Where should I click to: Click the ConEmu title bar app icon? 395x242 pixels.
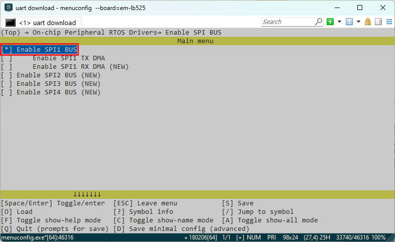click(7, 8)
